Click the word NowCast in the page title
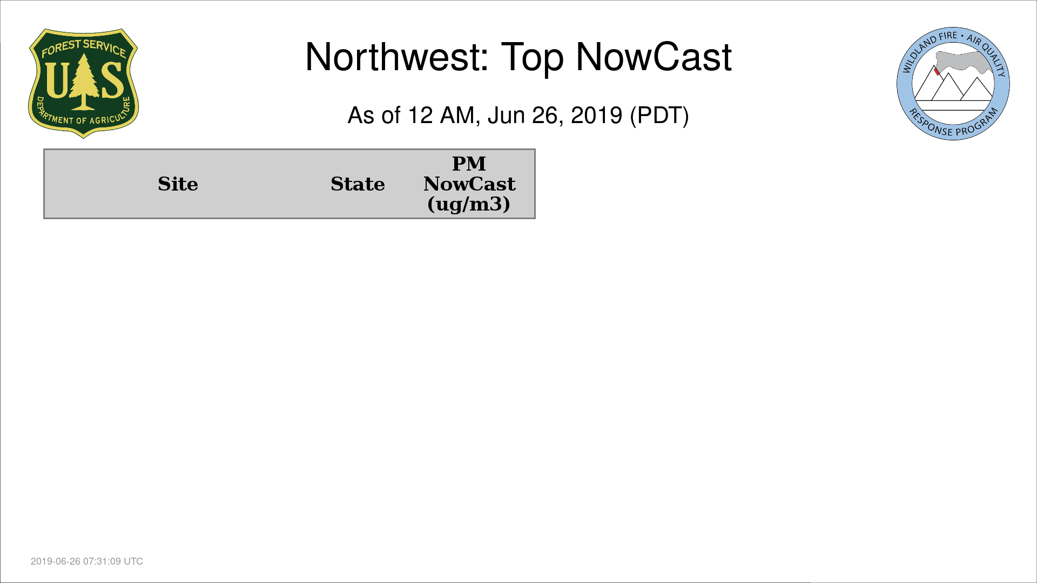The height and width of the screenshot is (583, 1037). (x=654, y=57)
